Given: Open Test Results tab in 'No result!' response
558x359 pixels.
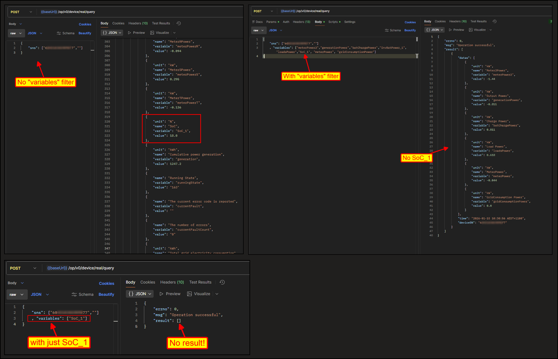Looking at the screenshot, I should coord(200,282).
